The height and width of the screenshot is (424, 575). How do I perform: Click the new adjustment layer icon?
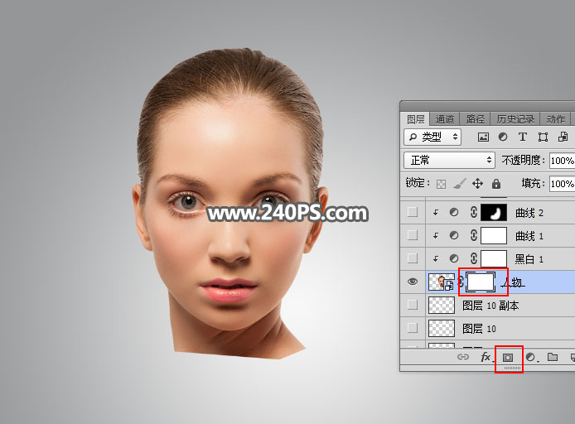point(531,358)
